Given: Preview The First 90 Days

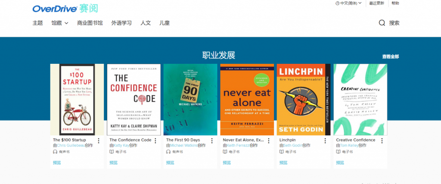Looking at the screenshot, I should [x=170, y=162].
